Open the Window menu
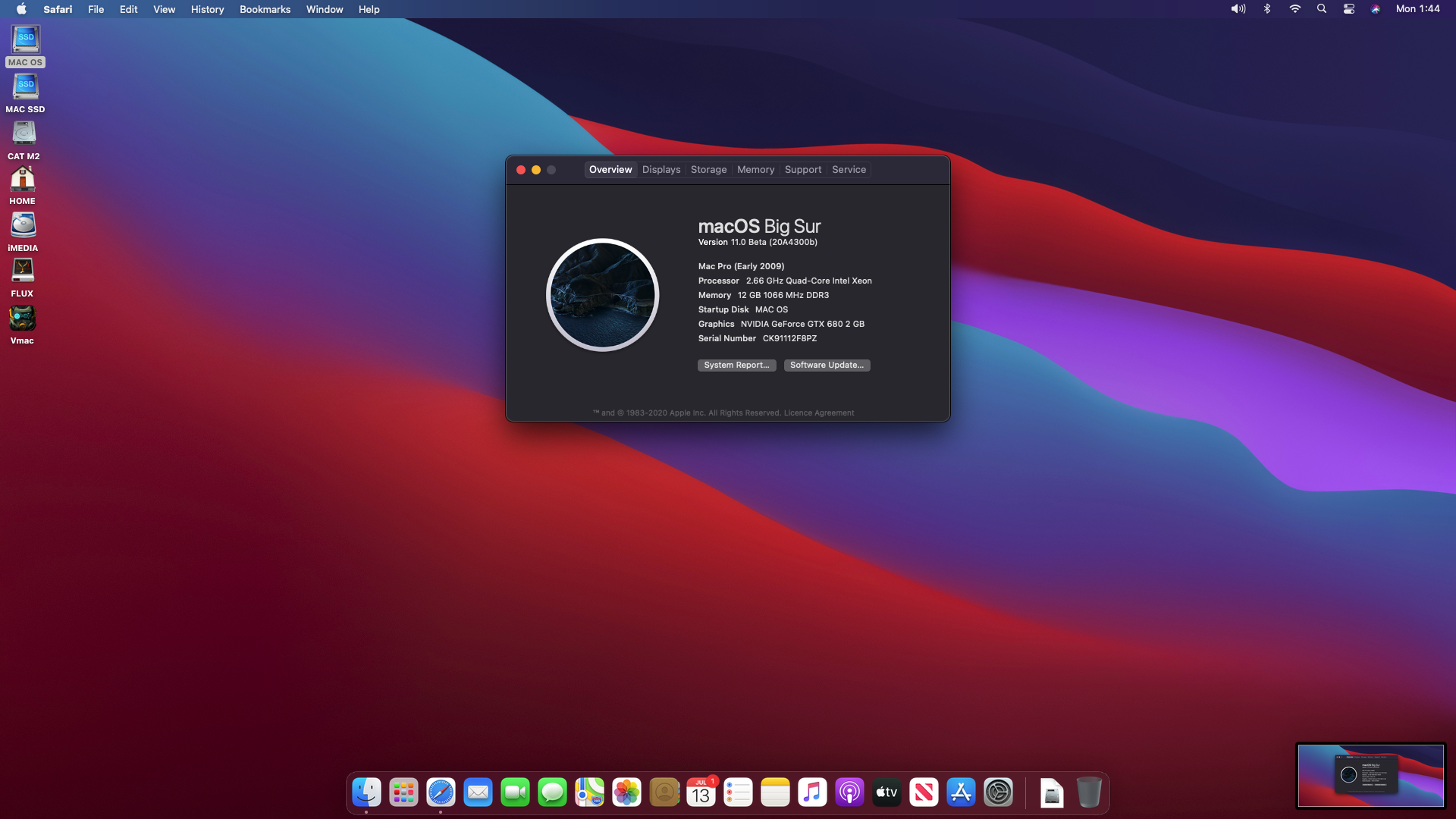 coord(325,9)
